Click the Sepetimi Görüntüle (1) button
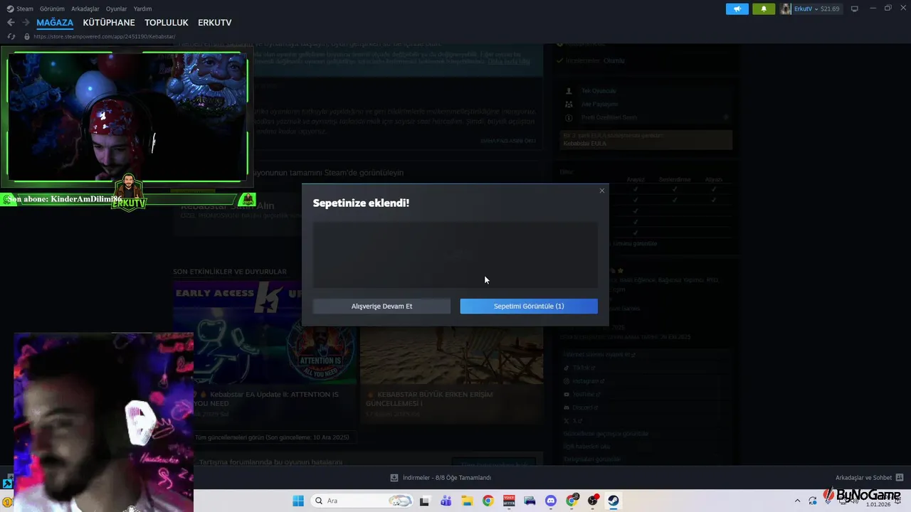 [x=529, y=306]
